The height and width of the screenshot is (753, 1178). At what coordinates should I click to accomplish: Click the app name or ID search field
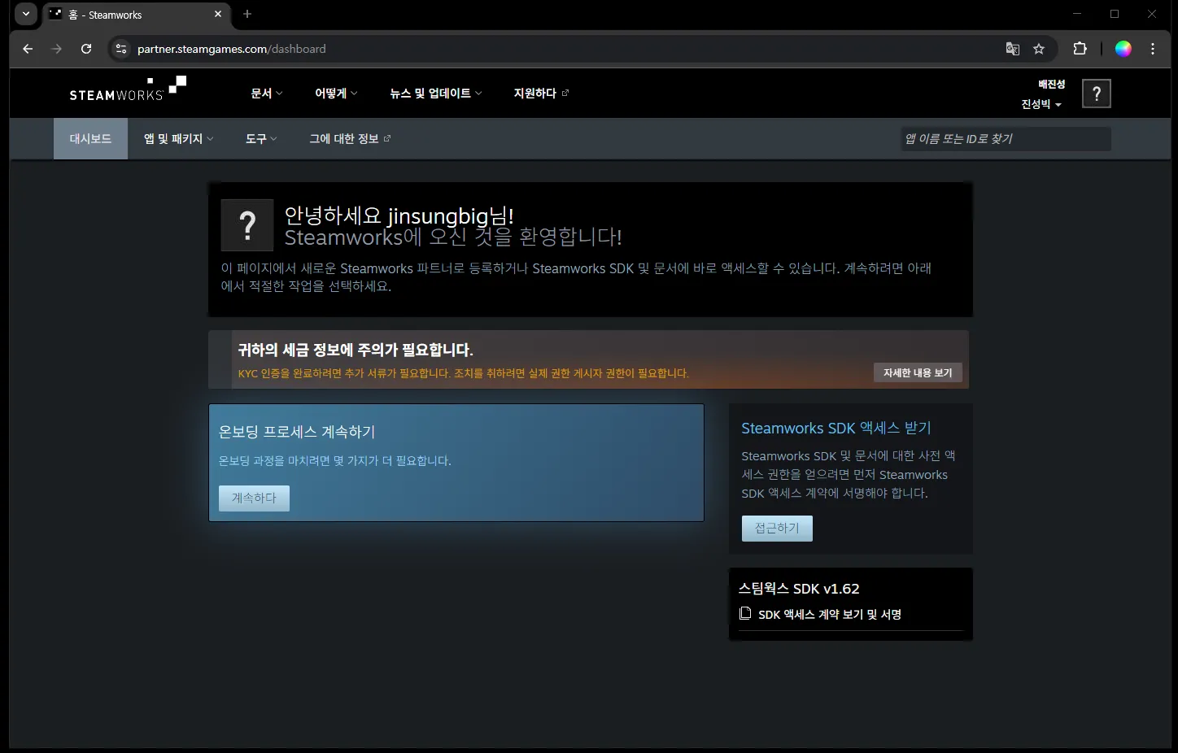(x=1006, y=139)
